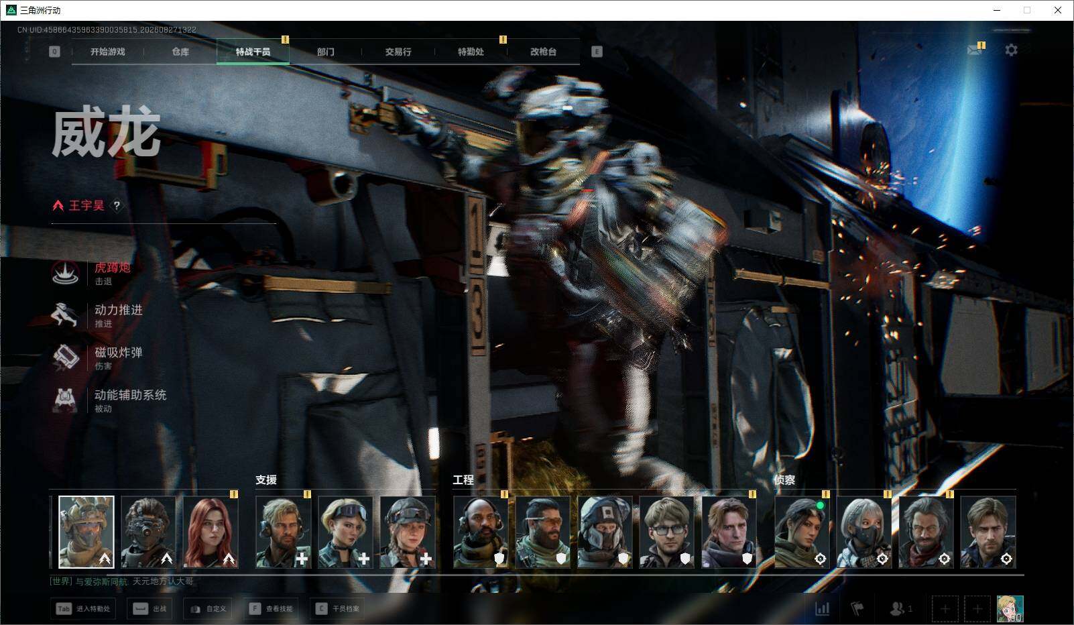This screenshot has width=1074, height=625.
Task: Open the friends list icon showing 1
Action: click(x=900, y=608)
